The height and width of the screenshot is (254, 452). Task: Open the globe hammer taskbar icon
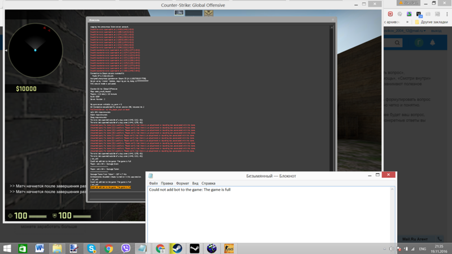click(211, 248)
